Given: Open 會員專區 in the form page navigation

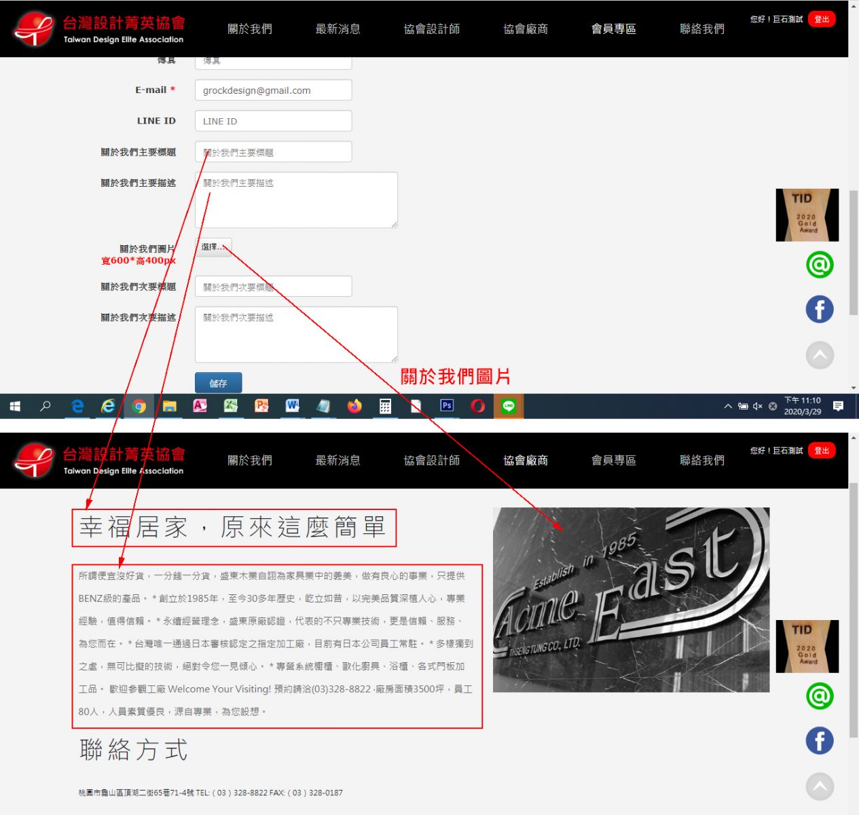Looking at the screenshot, I should click(614, 29).
